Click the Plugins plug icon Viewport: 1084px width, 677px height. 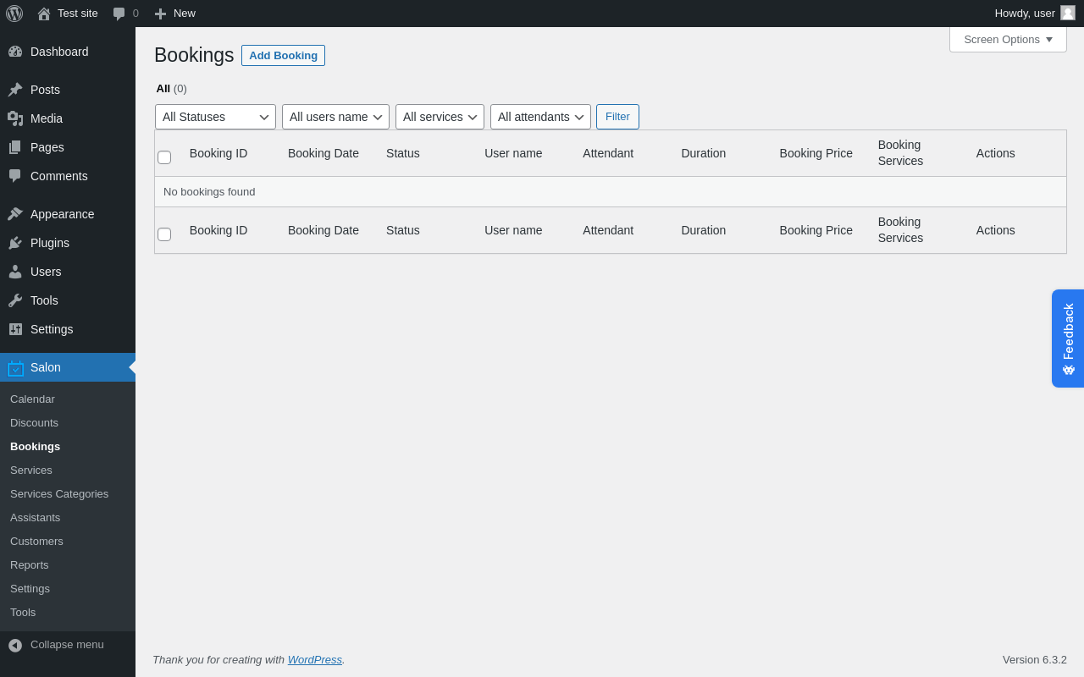tap(15, 243)
